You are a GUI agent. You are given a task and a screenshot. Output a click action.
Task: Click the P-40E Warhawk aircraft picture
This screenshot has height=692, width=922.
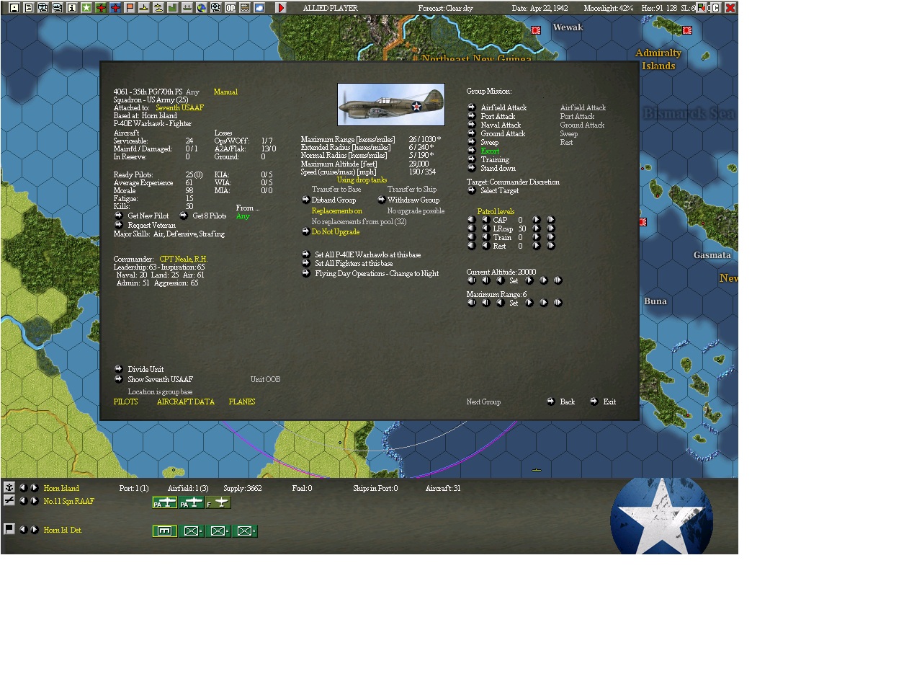tap(391, 105)
